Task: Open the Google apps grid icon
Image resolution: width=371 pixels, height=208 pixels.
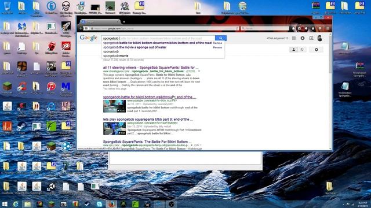Action: tap(294, 38)
